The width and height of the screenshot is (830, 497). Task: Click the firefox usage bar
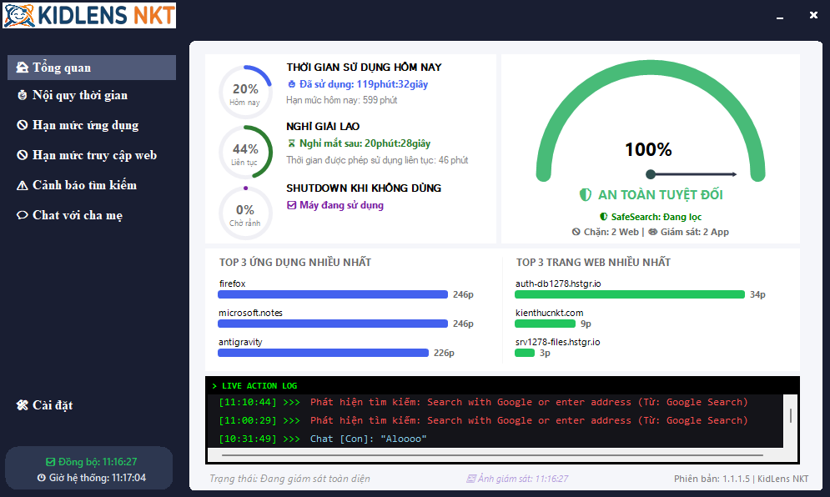pos(333,294)
